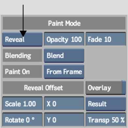128x128 pixels.
Task: Click the Opacity 100 field
Action: [64, 39]
